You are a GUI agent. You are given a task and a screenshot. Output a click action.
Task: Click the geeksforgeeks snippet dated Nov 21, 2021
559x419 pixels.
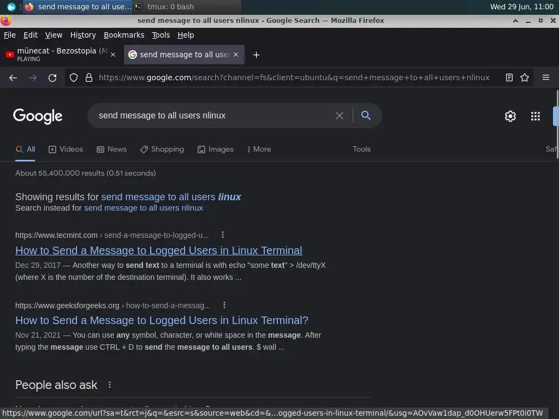point(168,341)
